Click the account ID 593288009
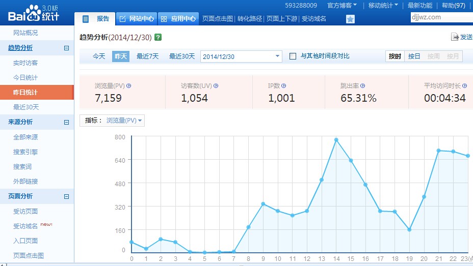The height and width of the screenshot is (266, 473). (301, 6)
